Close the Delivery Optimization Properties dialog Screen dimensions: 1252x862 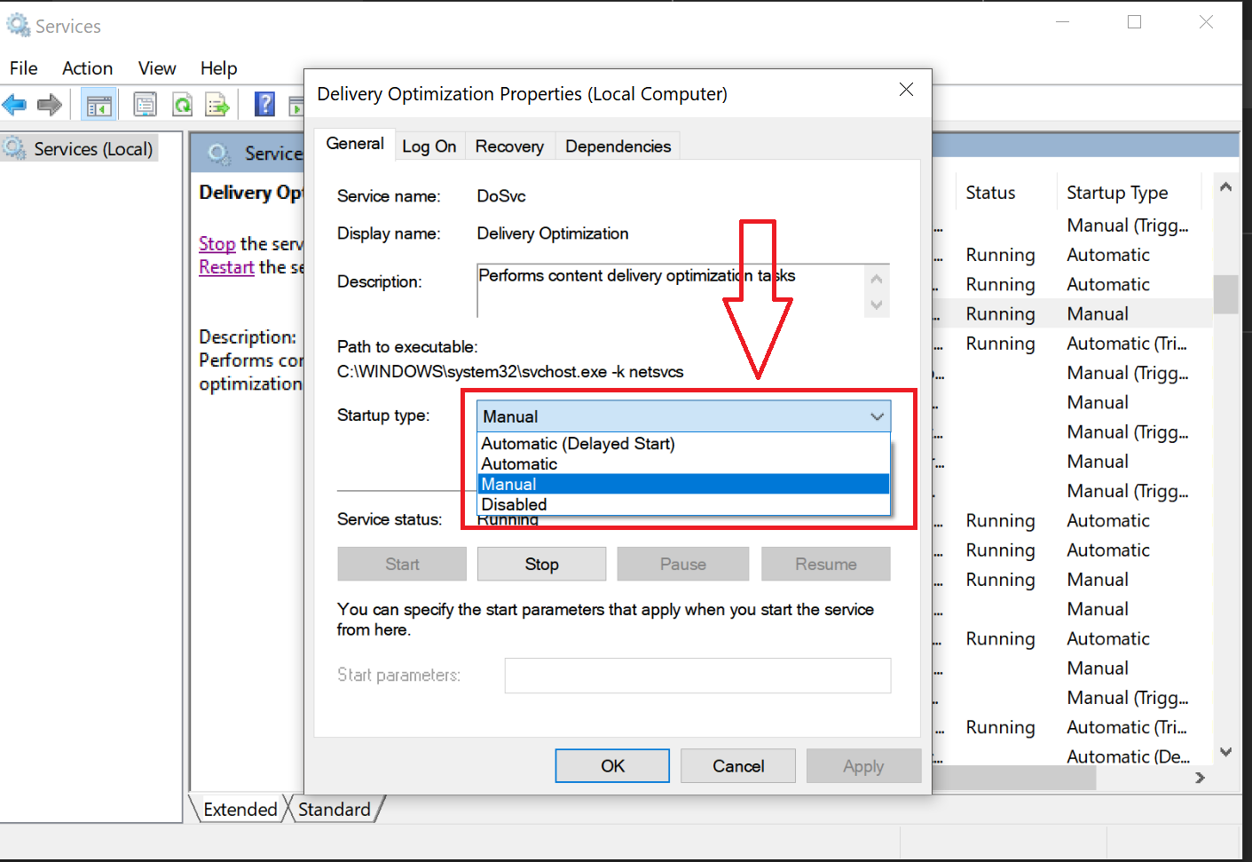click(x=906, y=90)
